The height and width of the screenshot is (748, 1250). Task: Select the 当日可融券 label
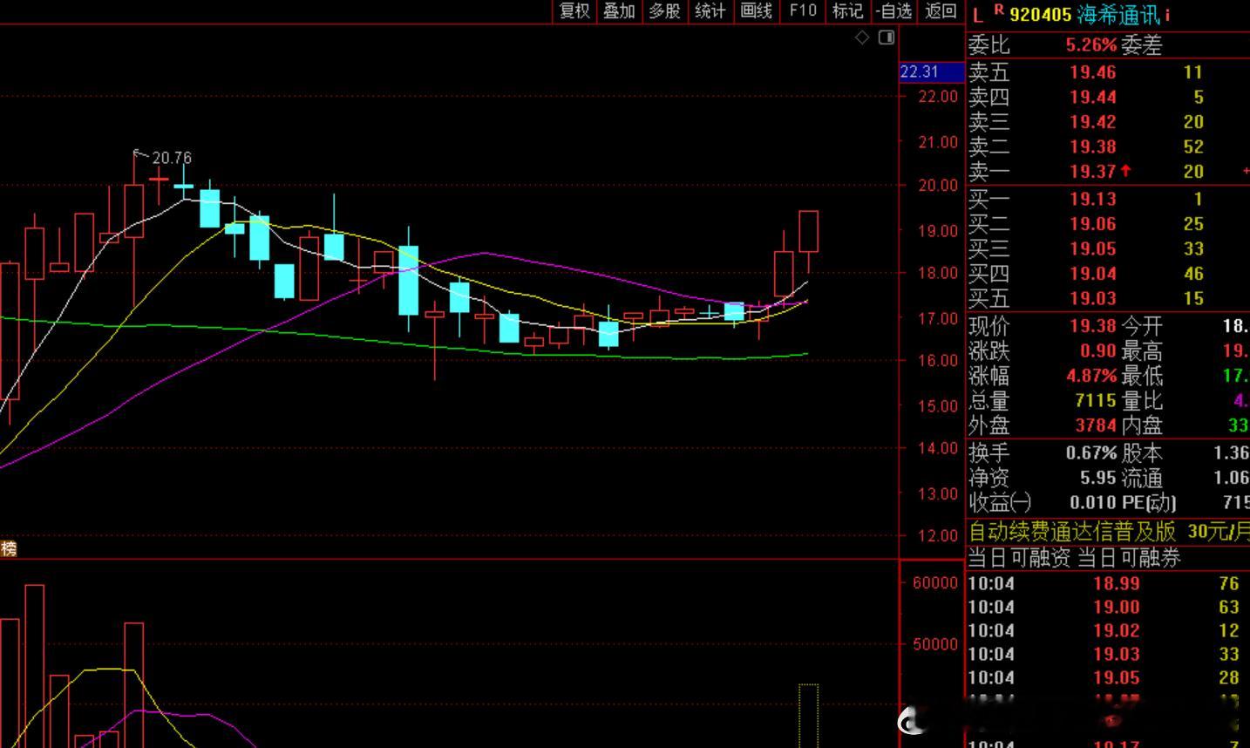click(1129, 558)
